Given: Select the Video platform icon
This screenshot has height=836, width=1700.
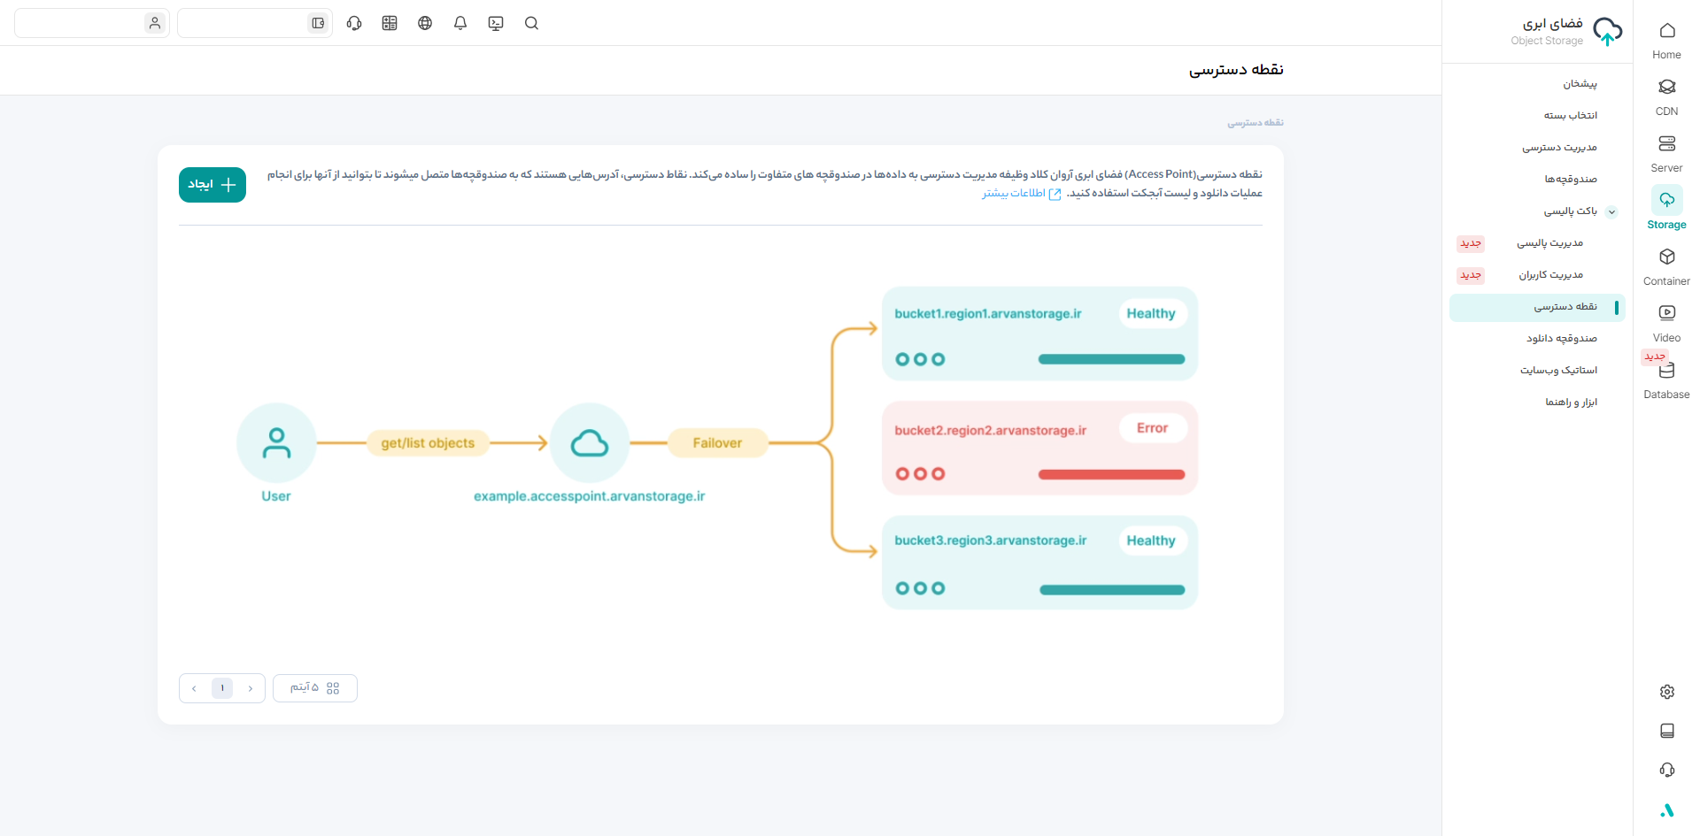Looking at the screenshot, I should pyautogui.click(x=1666, y=322).
